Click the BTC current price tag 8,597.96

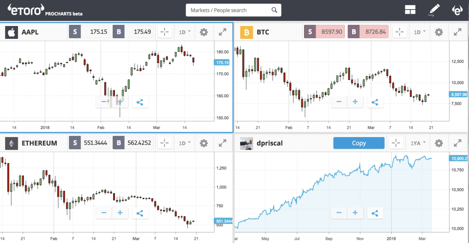tap(458, 95)
